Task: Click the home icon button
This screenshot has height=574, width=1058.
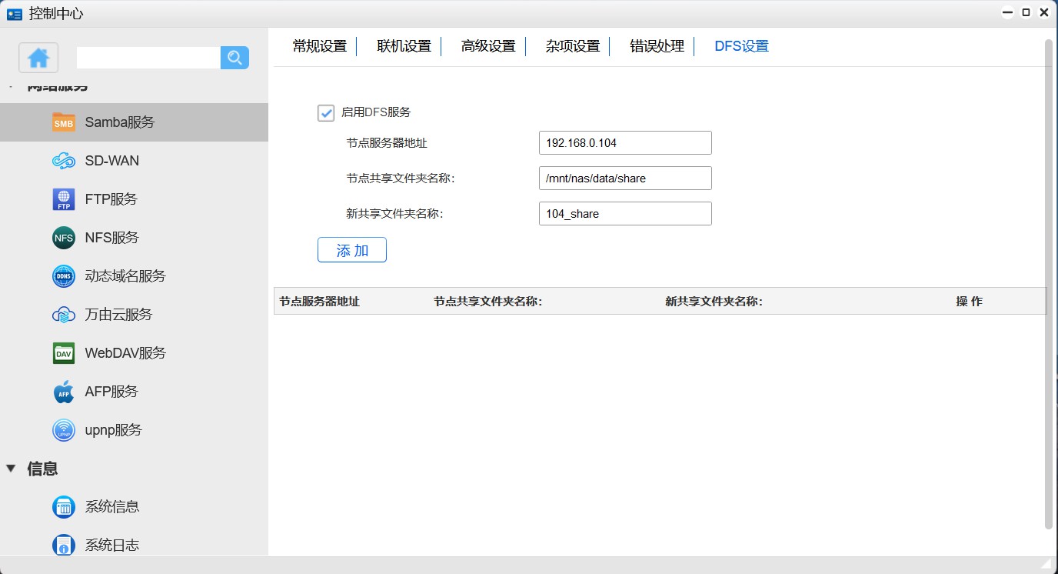Action: (38, 58)
